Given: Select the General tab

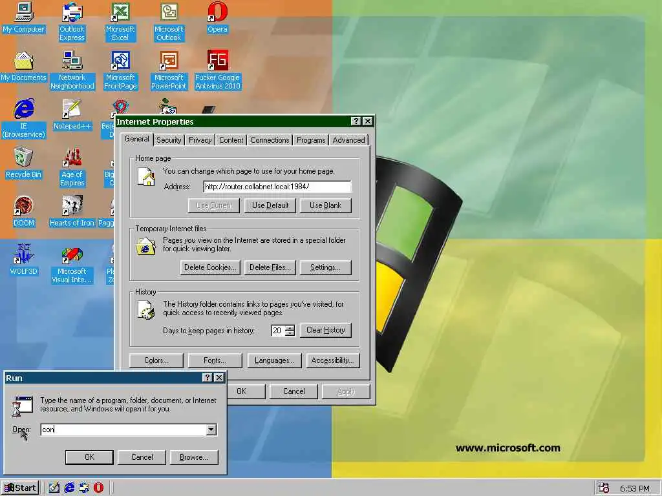Looking at the screenshot, I should (137, 139).
